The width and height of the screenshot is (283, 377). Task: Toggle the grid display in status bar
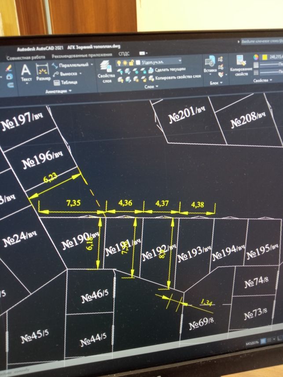click(264, 340)
